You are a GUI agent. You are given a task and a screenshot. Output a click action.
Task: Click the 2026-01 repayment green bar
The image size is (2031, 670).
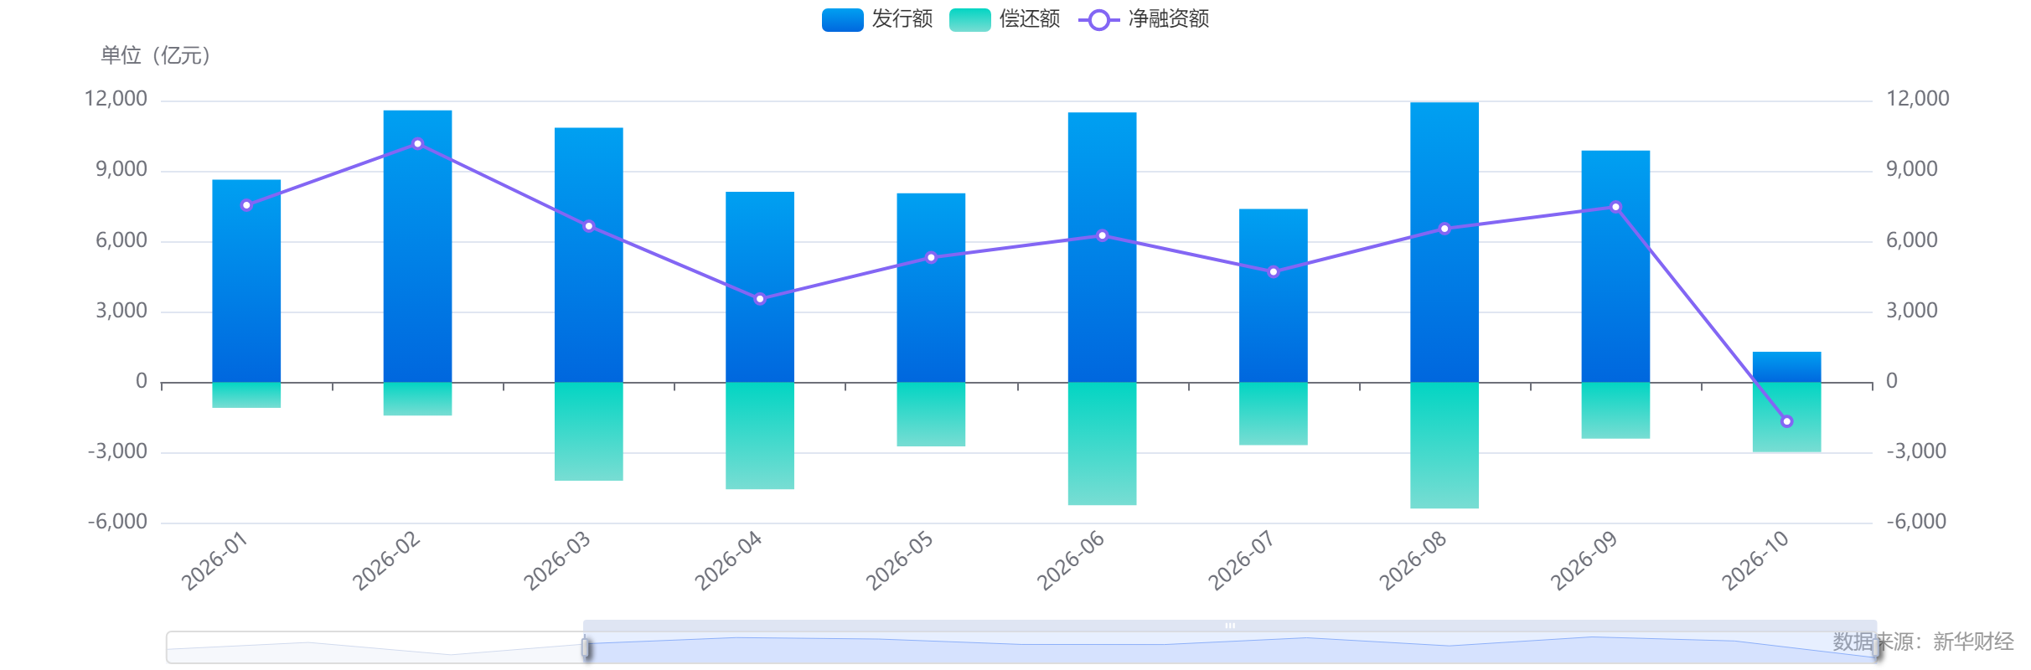coord(246,395)
